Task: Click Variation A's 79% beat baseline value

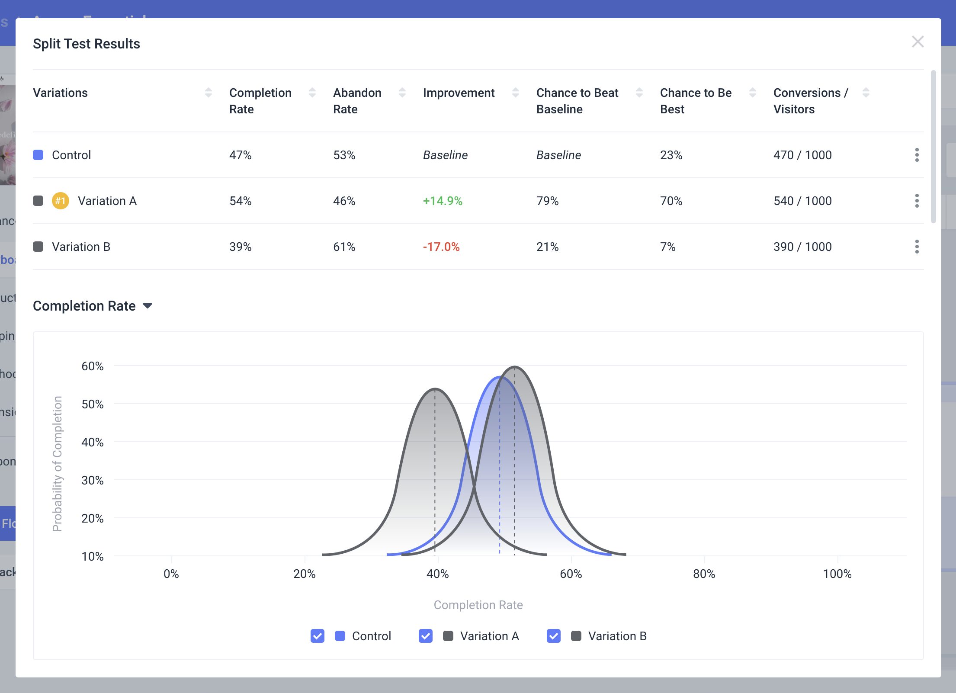Action: tap(548, 201)
